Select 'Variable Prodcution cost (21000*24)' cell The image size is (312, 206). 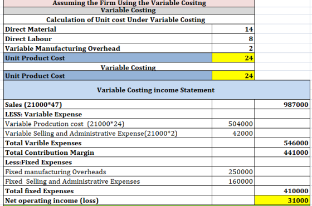[108, 124]
